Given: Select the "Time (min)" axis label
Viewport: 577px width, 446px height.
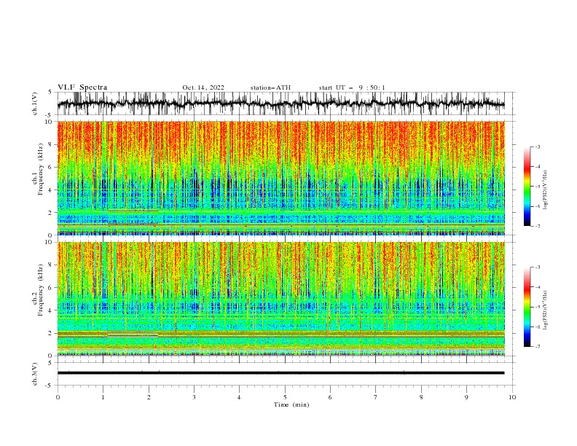Looking at the screenshot, I should pos(291,404).
